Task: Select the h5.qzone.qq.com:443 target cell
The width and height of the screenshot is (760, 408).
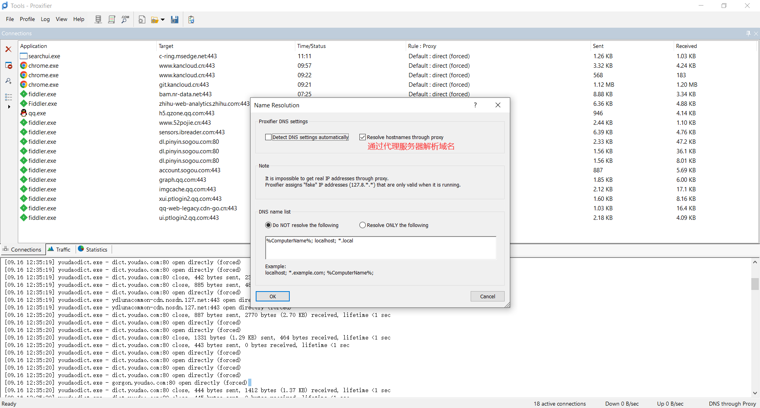Action: pyautogui.click(x=187, y=113)
